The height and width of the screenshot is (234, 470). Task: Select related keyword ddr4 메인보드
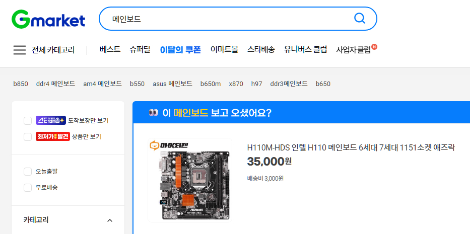(x=55, y=84)
